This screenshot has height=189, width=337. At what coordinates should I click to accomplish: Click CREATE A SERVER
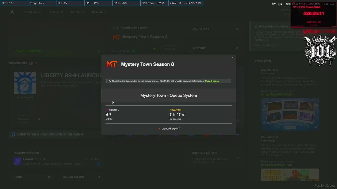point(204,153)
